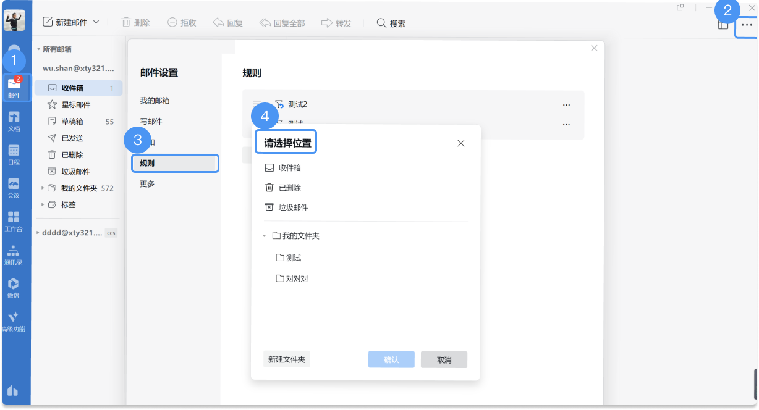Go to 会议 (Meetings) in sidebar
The height and width of the screenshot is (410, 759).
click(x=14, y=187)
